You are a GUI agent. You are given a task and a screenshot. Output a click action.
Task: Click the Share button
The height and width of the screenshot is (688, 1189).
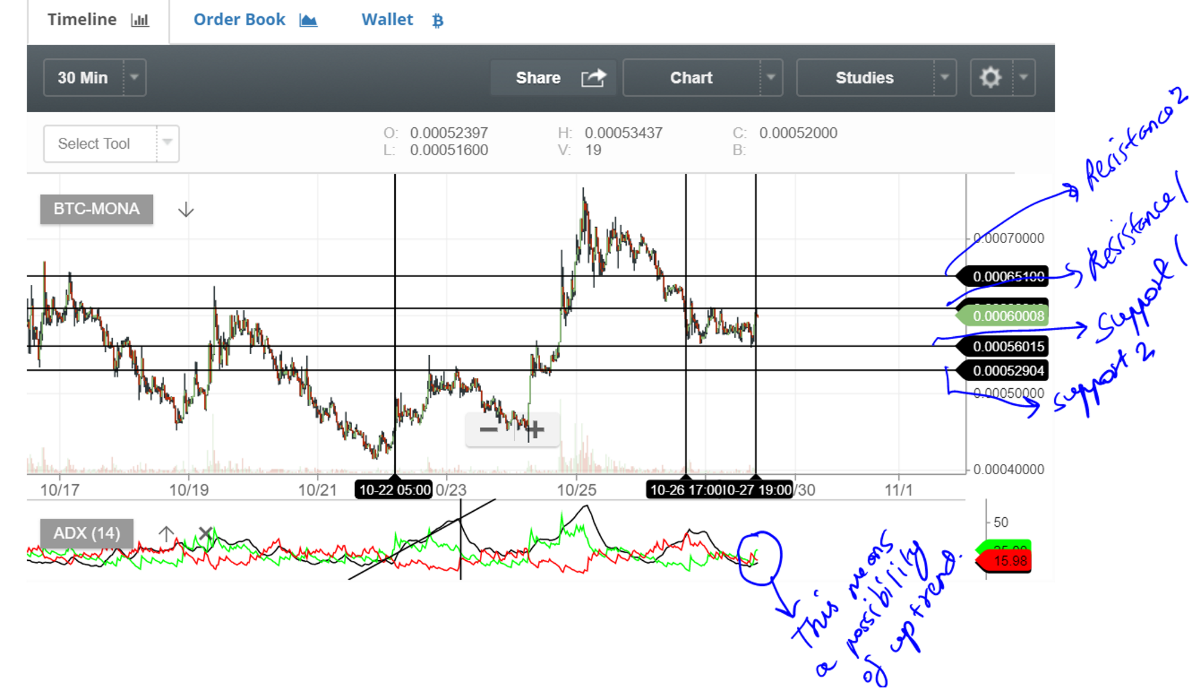point(538,78)
